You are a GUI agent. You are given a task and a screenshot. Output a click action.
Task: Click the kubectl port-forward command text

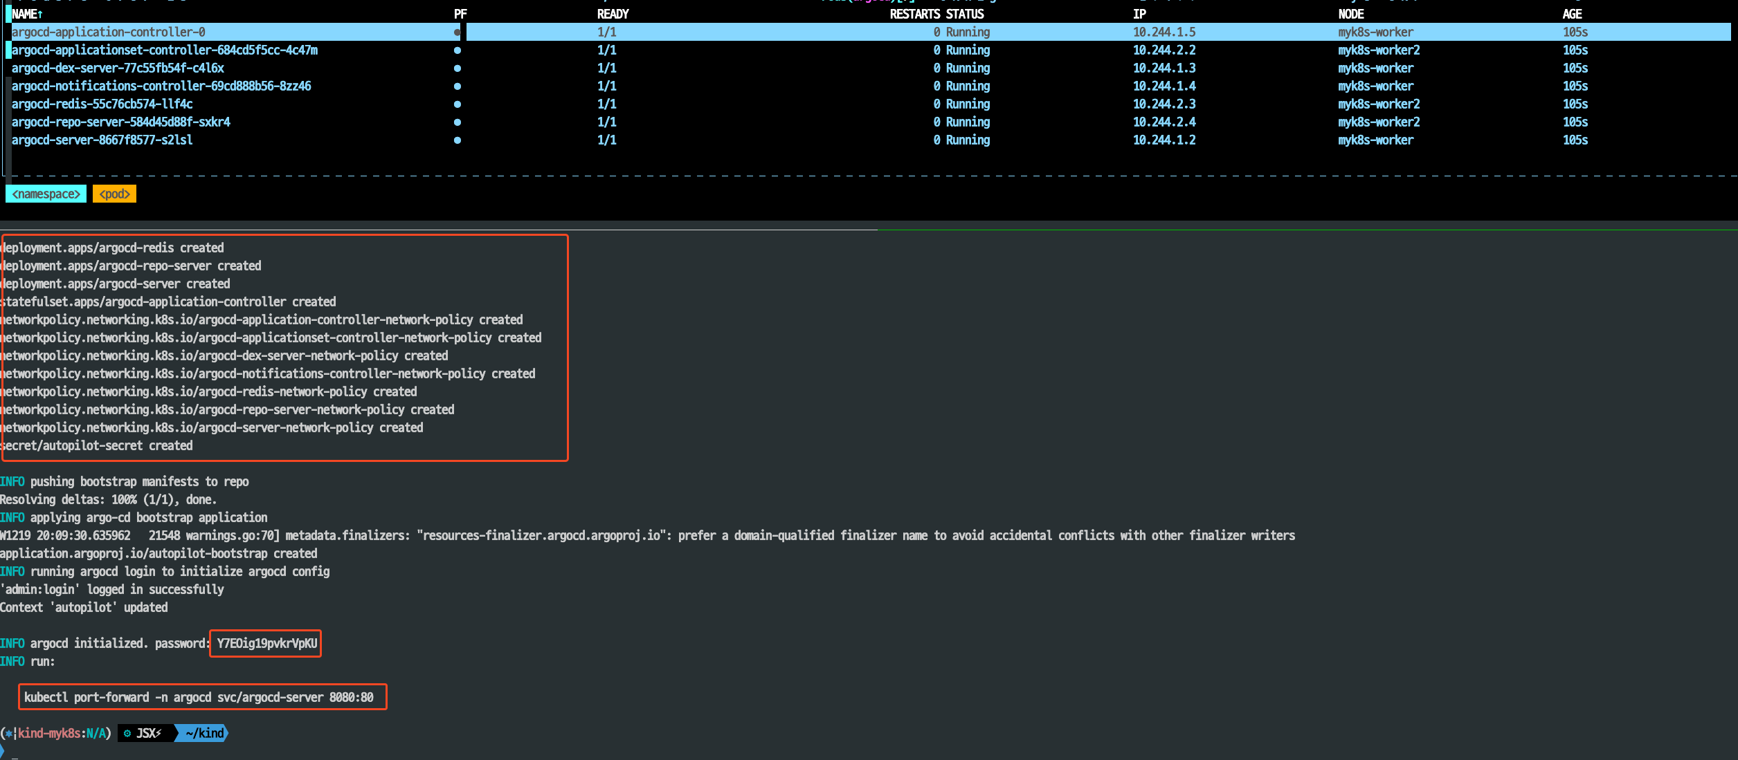[x=199, y=698]
